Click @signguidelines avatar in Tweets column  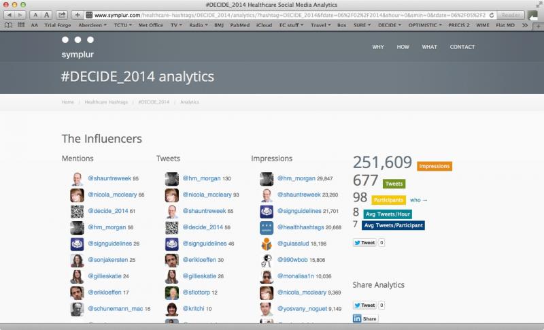tap(172, 244)
